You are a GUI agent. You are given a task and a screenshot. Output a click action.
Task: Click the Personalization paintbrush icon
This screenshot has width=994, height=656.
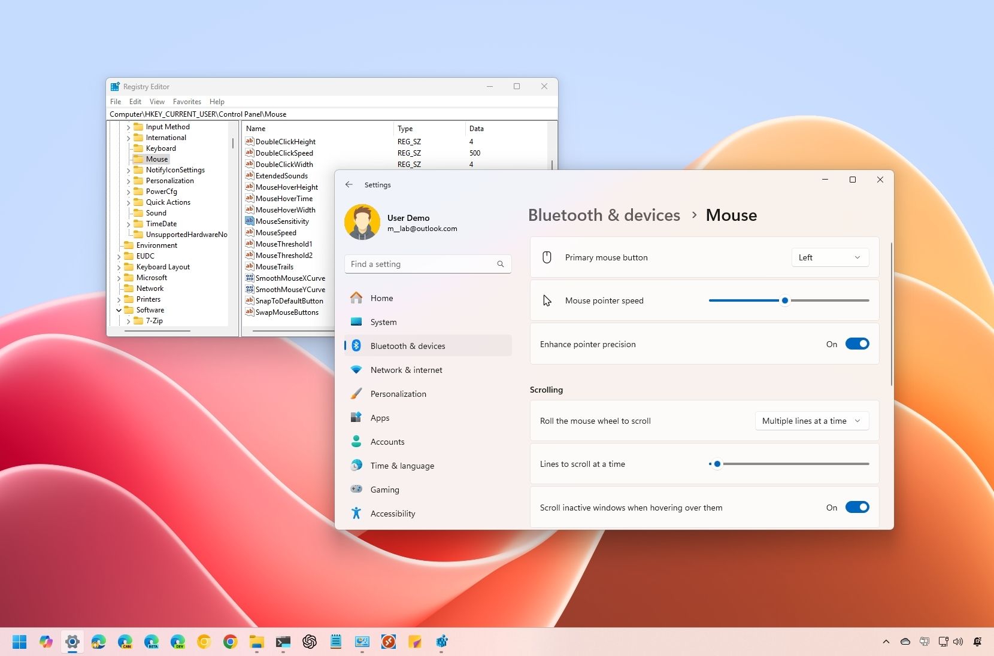click(356, 393)
